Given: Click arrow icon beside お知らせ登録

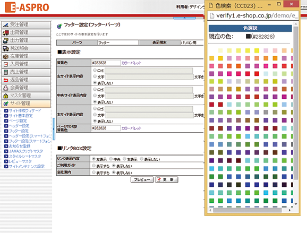Looking at the screenshot, I should [6, 146].
